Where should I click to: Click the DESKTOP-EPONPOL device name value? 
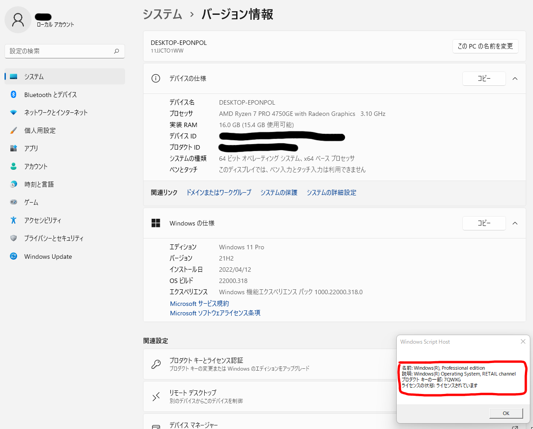247,102
